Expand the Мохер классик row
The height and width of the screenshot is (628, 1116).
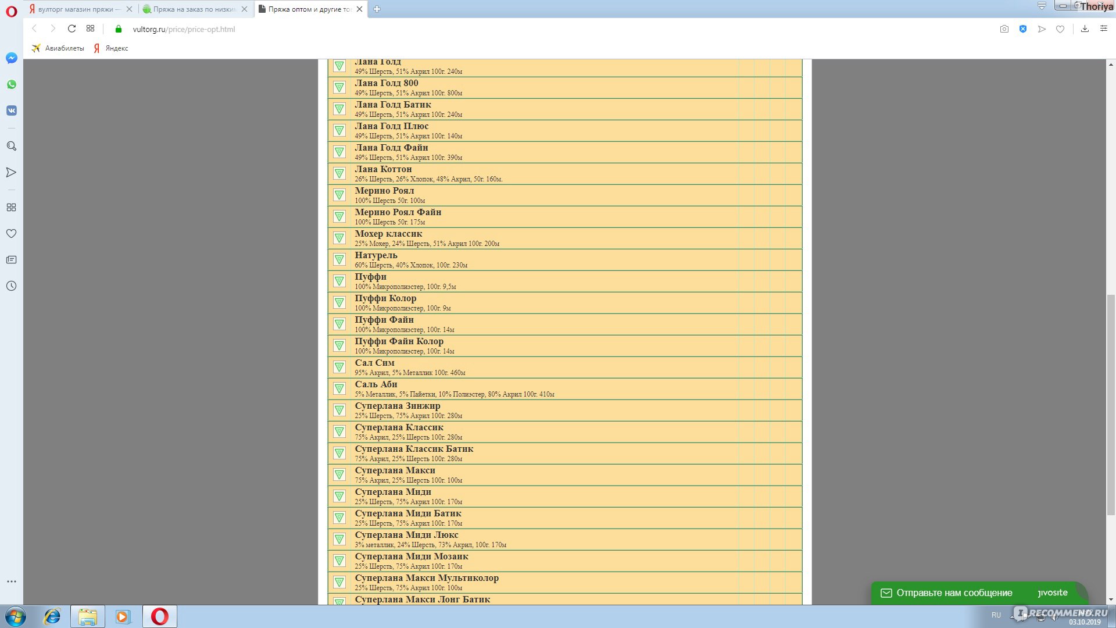click(x=339, y=238)
